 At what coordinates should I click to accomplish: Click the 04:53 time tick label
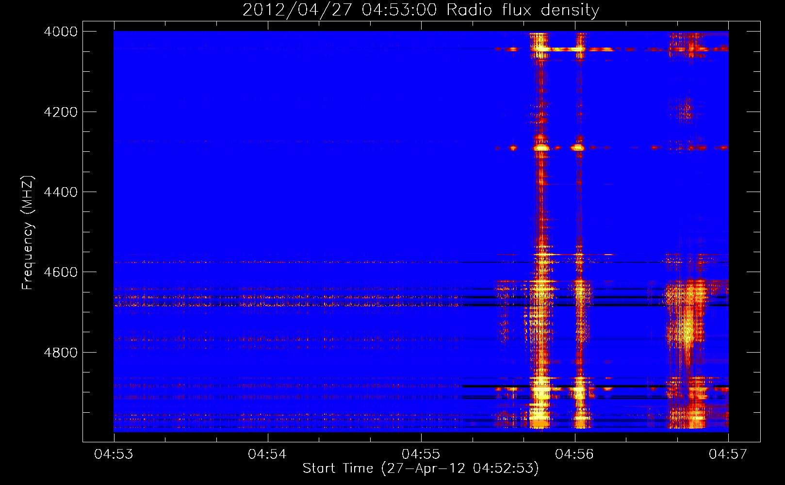[114, 454]
